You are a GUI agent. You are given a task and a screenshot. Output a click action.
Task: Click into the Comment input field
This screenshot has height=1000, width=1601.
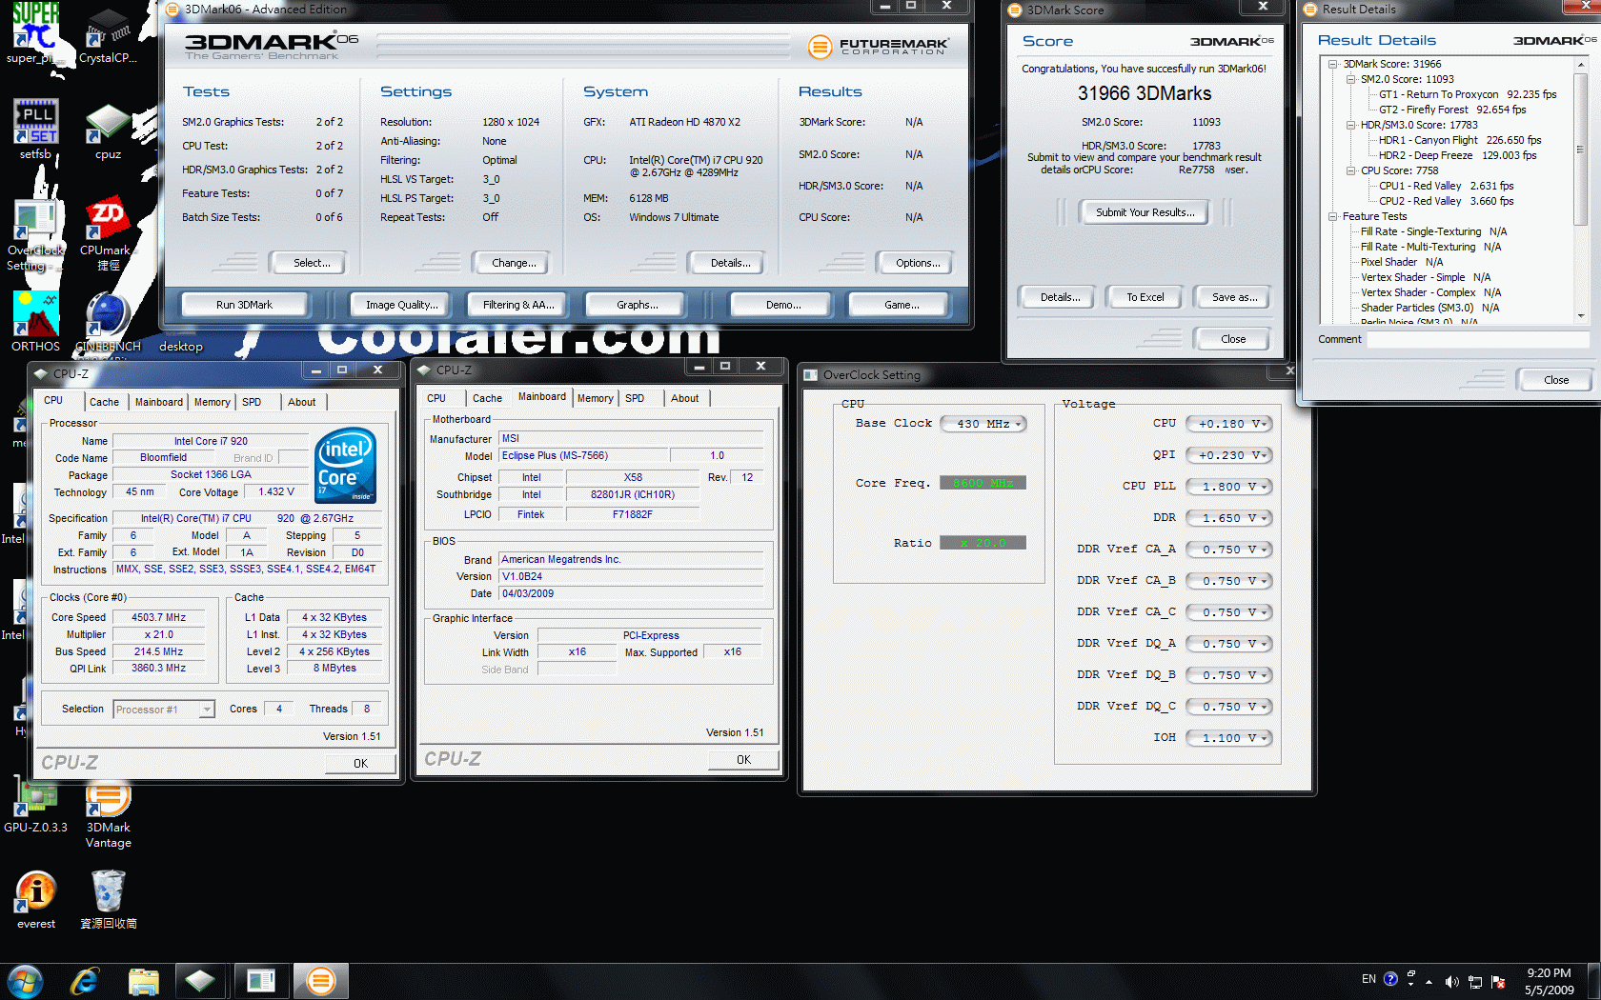point(1477,340)
